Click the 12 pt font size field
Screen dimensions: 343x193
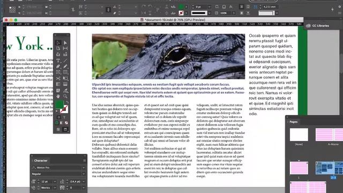coord(47,182)
